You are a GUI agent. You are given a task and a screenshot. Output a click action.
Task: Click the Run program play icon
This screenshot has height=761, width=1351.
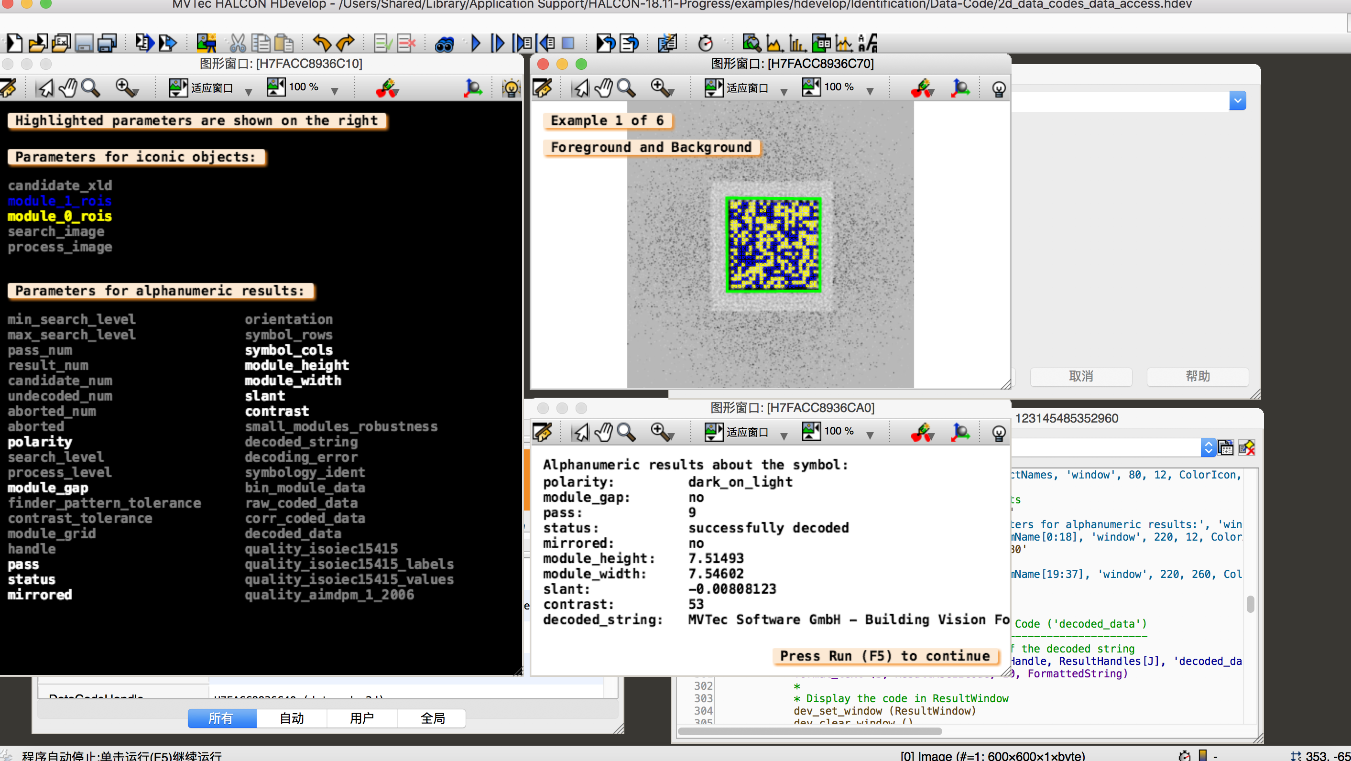476,43
